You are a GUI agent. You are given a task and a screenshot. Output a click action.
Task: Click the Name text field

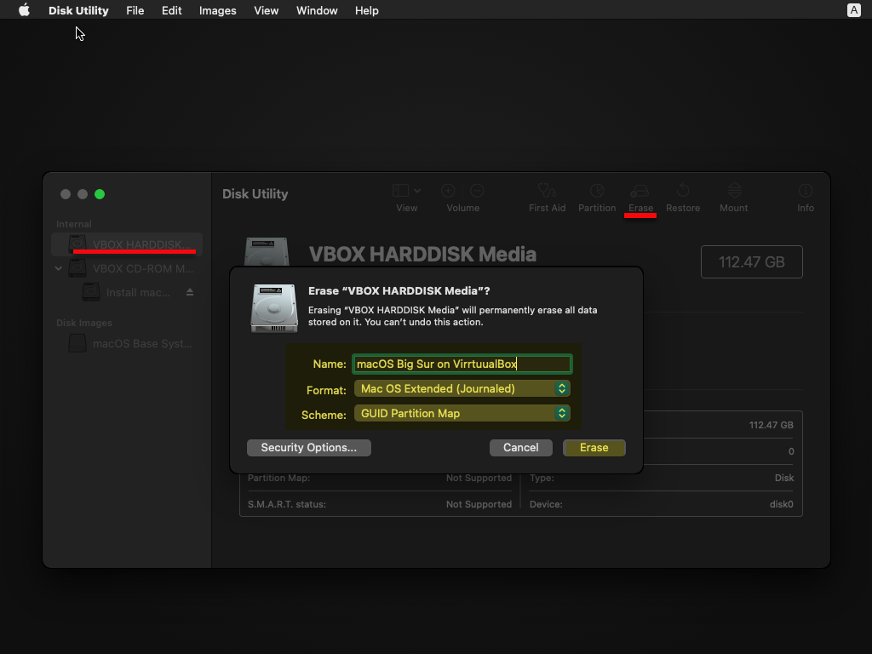pos(462,364)
